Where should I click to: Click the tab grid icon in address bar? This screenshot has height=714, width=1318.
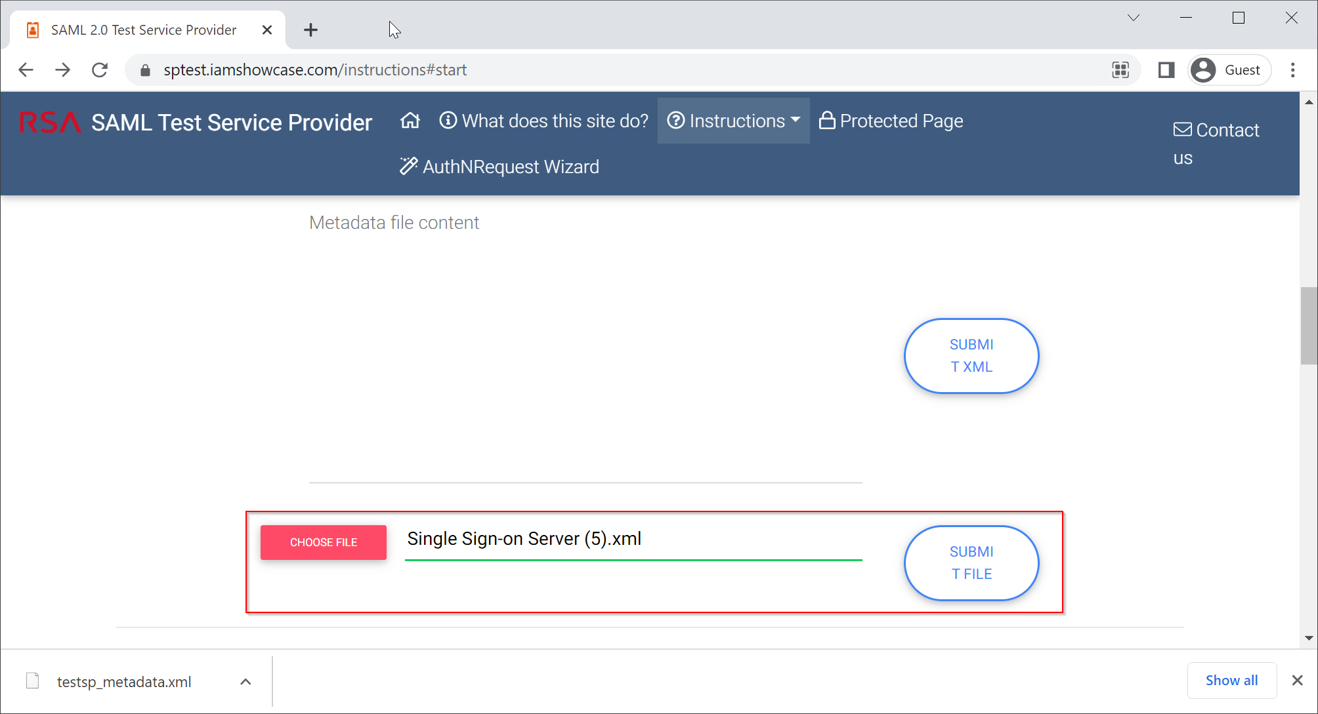pos(1120,70)
